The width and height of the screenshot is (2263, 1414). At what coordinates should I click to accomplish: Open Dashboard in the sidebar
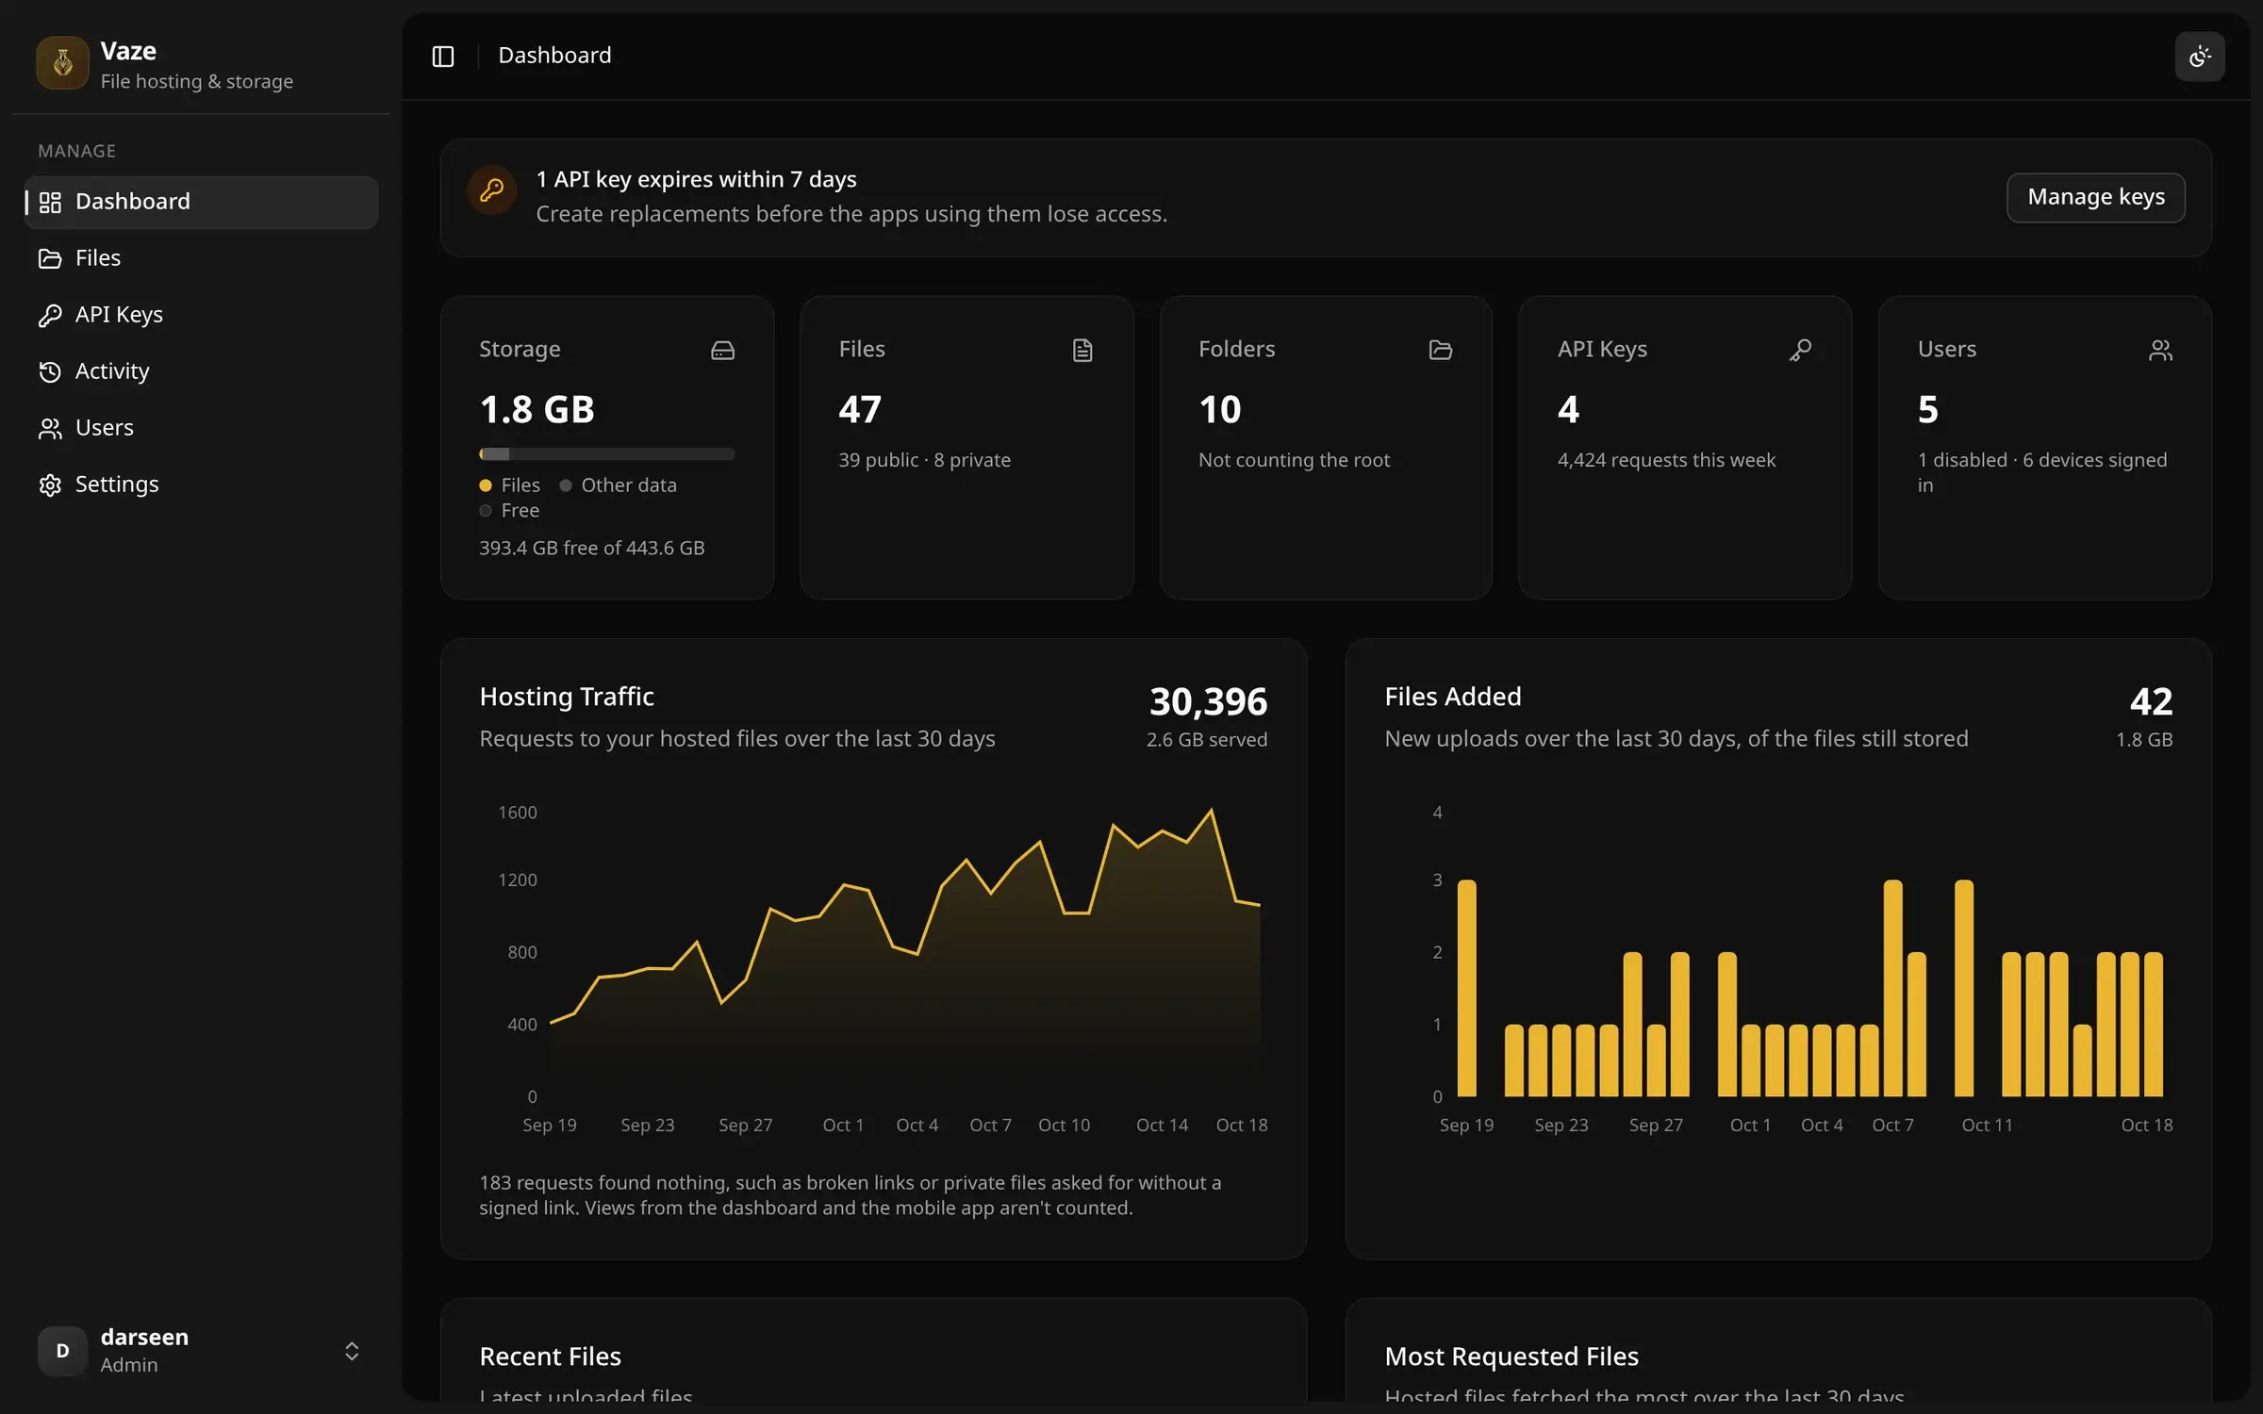(201, 202)
